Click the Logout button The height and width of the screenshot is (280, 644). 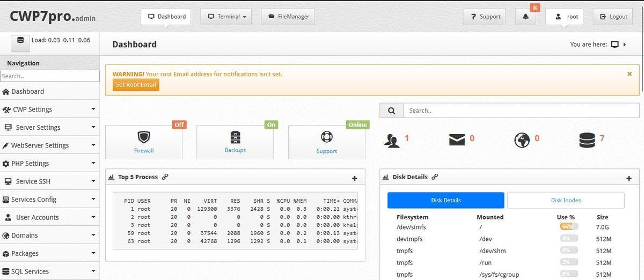tap(613, 17)
